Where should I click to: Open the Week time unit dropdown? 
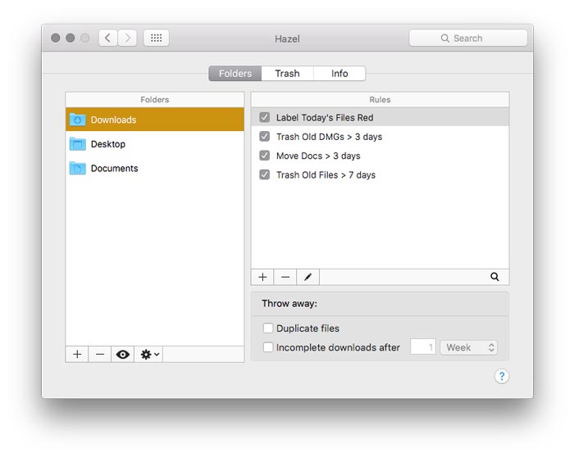(x=468, y=347)
